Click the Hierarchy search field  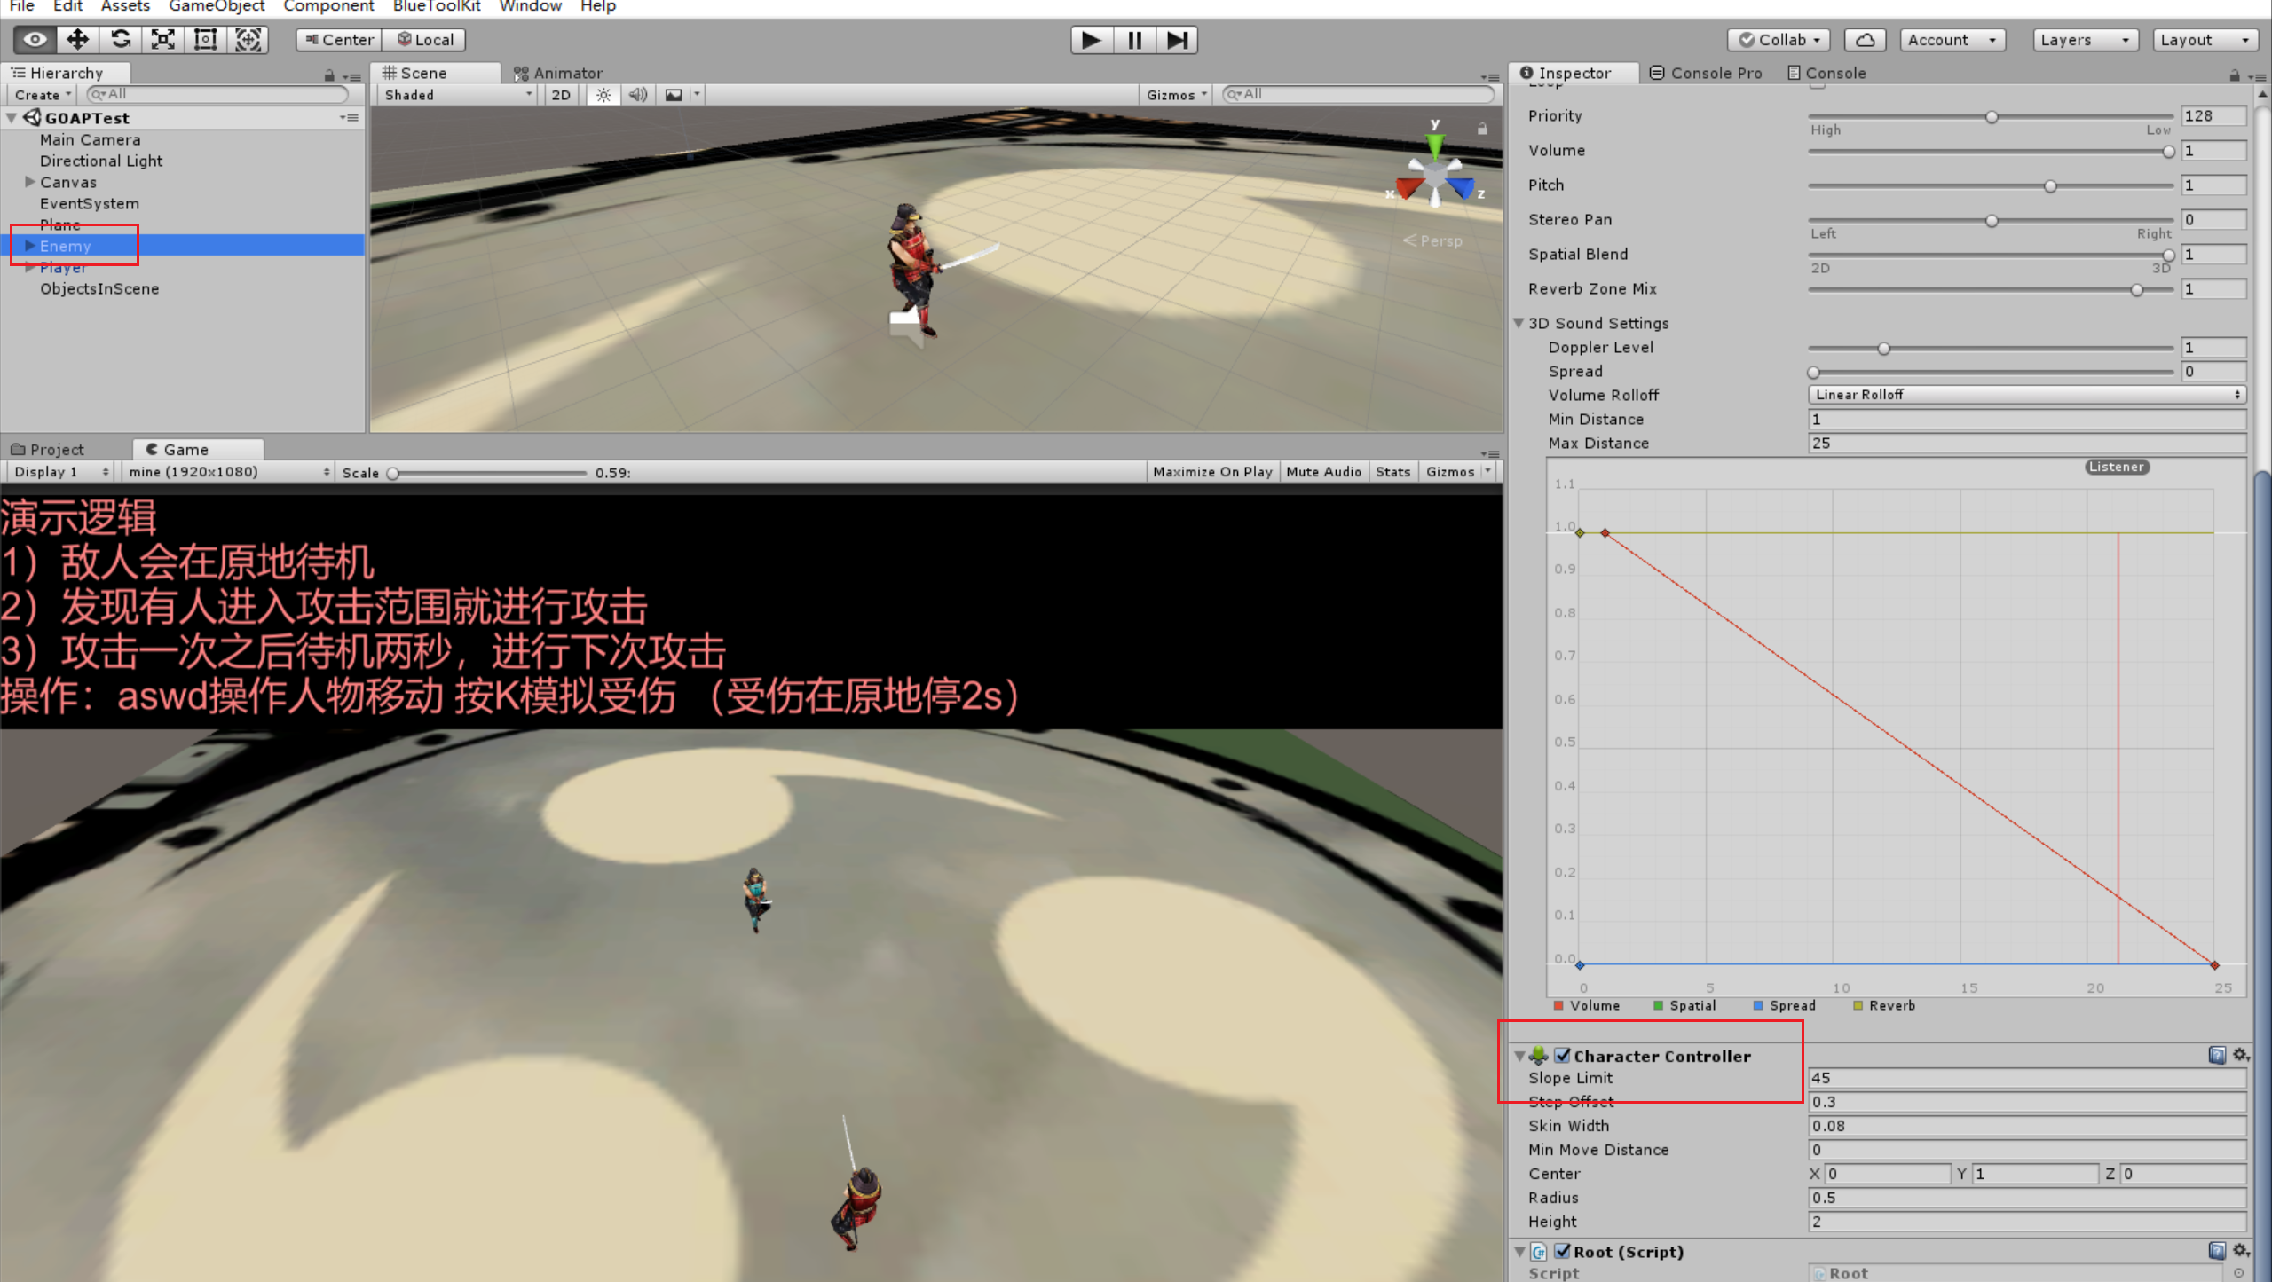point(217,94)
